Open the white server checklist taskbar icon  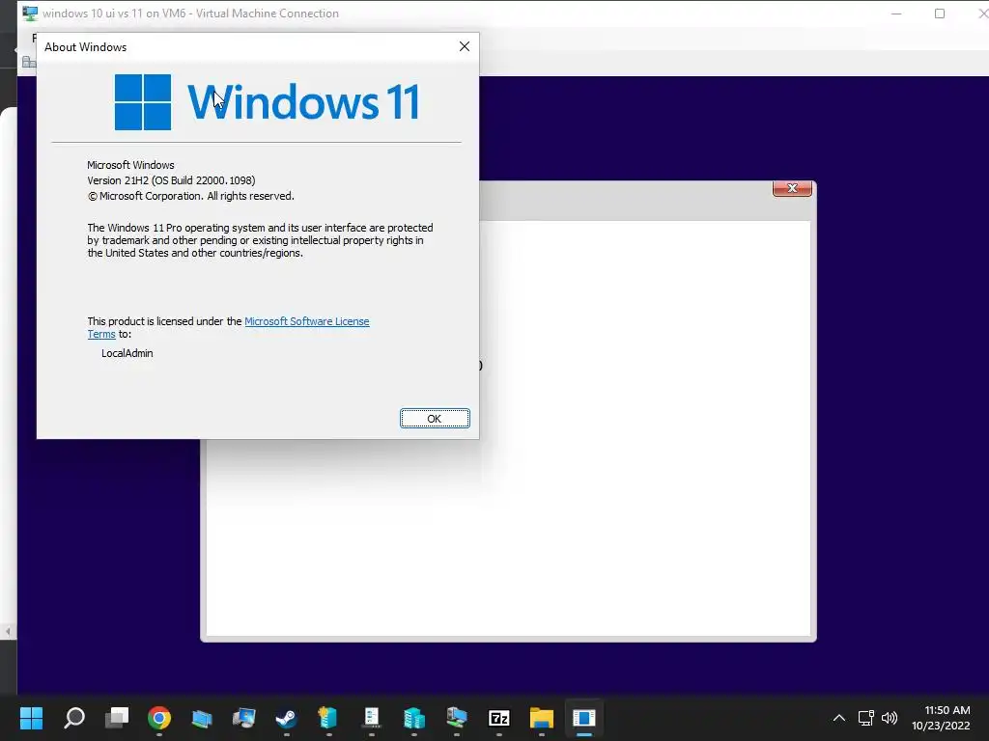(372, 718)
